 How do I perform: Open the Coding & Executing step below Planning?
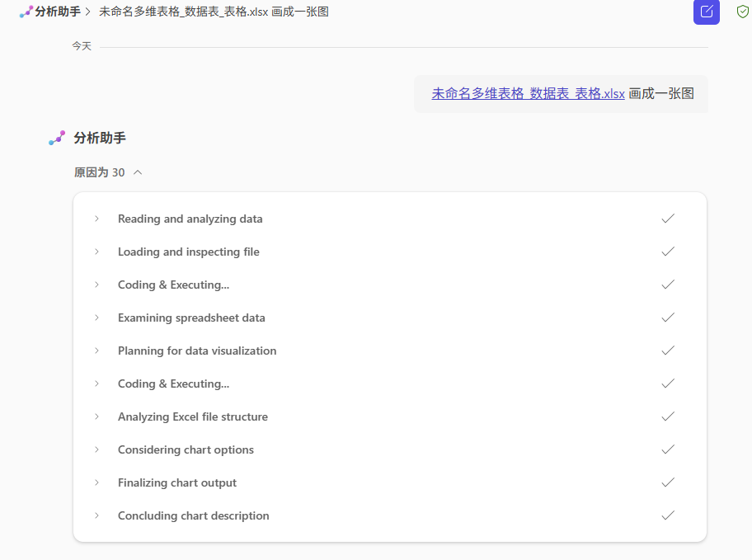pyautogui.click(x=173, y=384)
